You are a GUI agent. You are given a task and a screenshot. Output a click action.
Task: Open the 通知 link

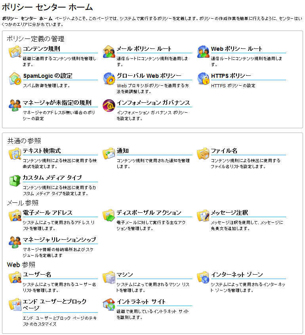point(122,151)
